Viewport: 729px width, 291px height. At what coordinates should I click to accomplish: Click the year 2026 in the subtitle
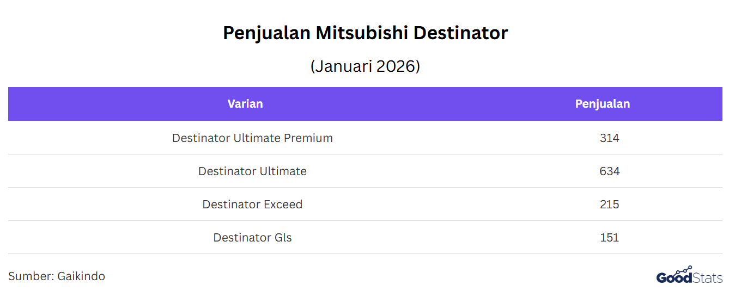pyautogui.click(x=397, y=66)
